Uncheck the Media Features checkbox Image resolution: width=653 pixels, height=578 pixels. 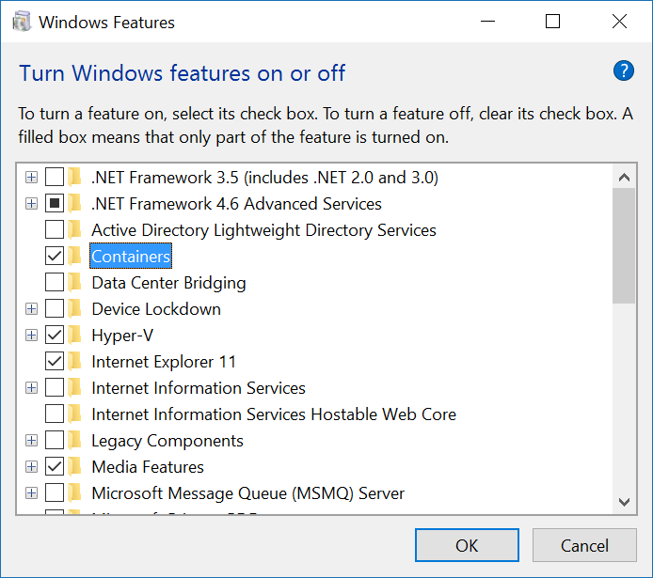tap(55, 466)
